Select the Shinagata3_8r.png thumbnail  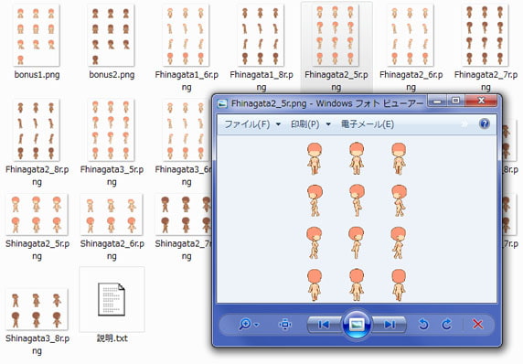[x=37, y=309]
